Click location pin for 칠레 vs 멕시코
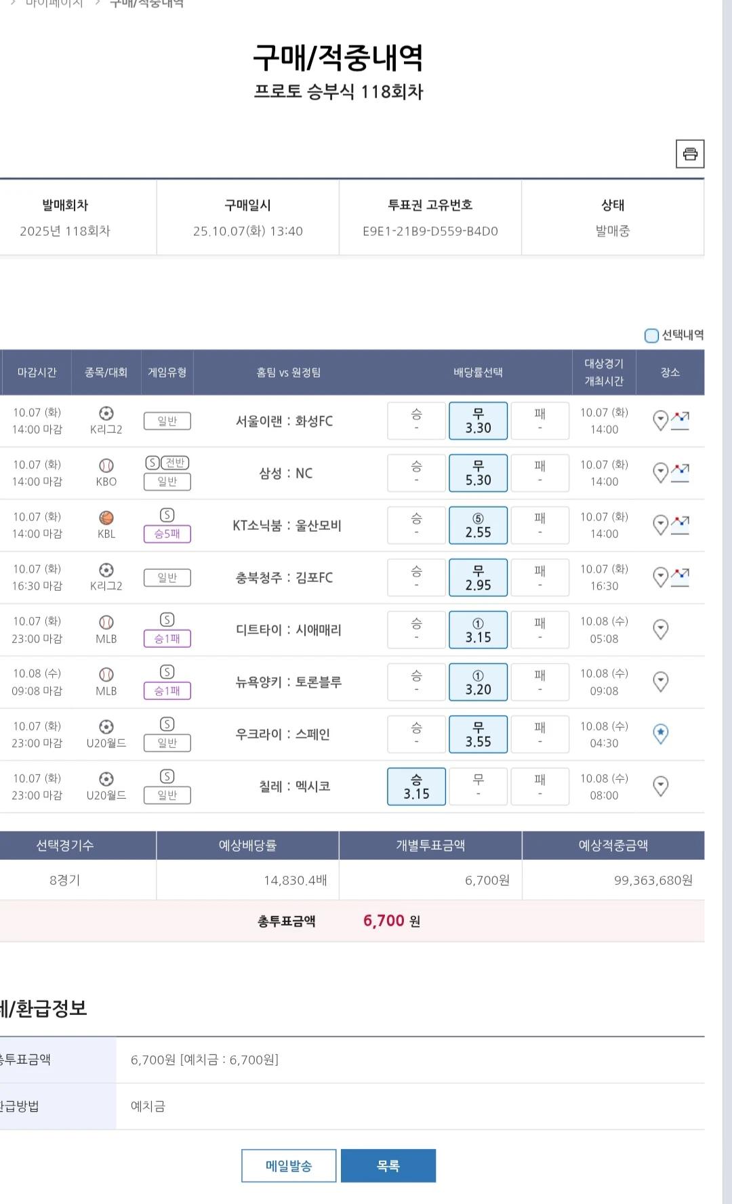This screenshot has height=1204, width=732. pos(660,786)
